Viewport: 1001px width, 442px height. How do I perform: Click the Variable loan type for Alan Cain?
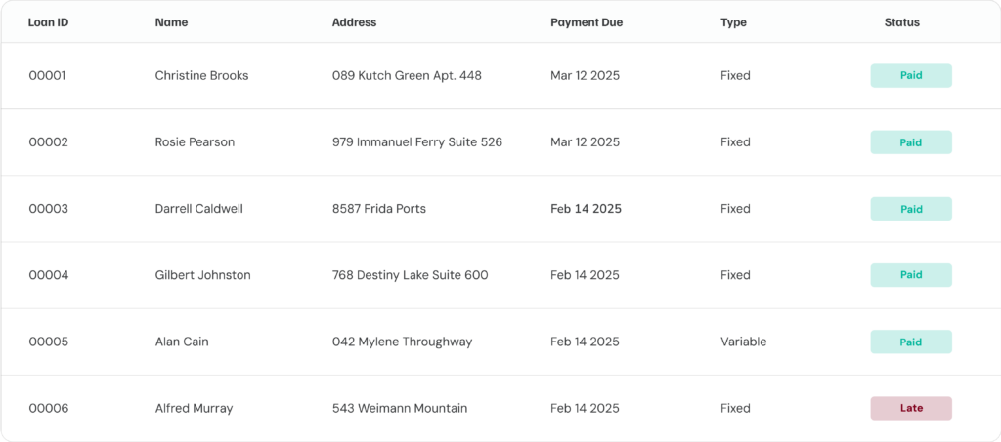tap(744, 342)
